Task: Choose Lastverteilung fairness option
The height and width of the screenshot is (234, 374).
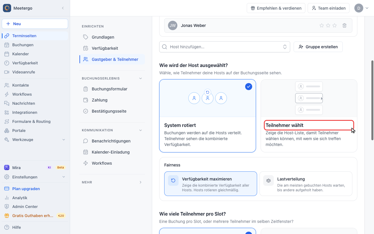Action: [x=306, y=184]
